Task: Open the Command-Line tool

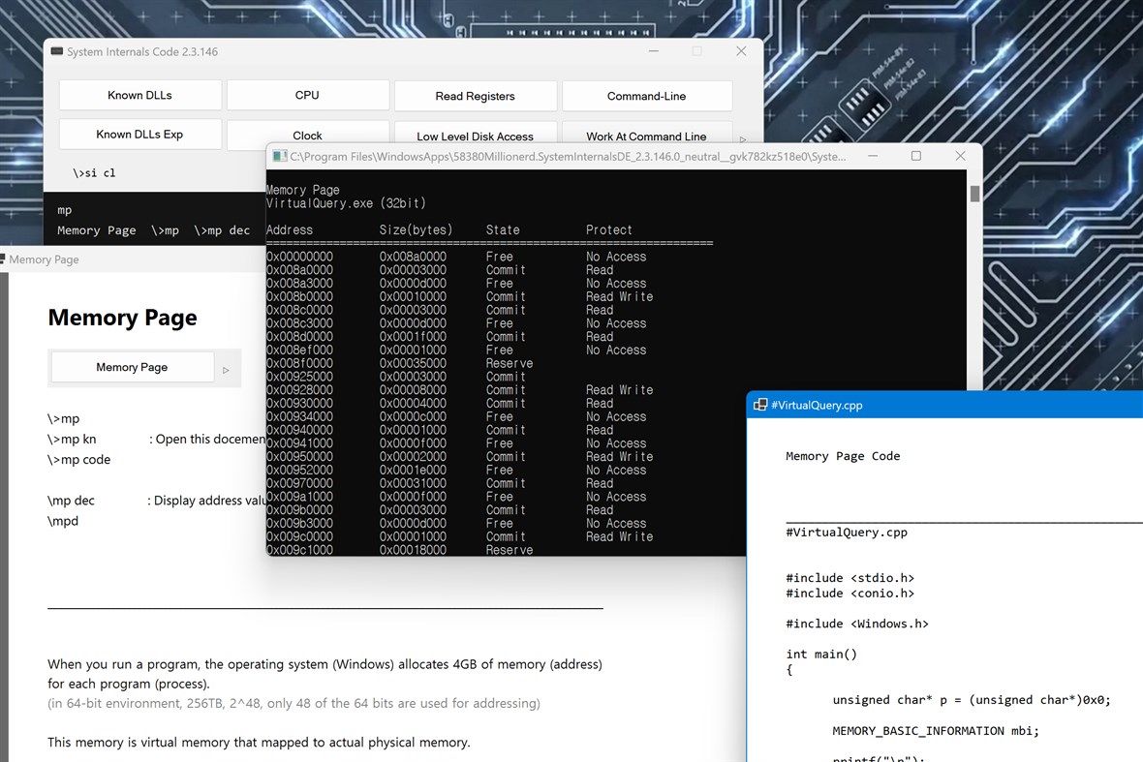Action: (646, 95)
